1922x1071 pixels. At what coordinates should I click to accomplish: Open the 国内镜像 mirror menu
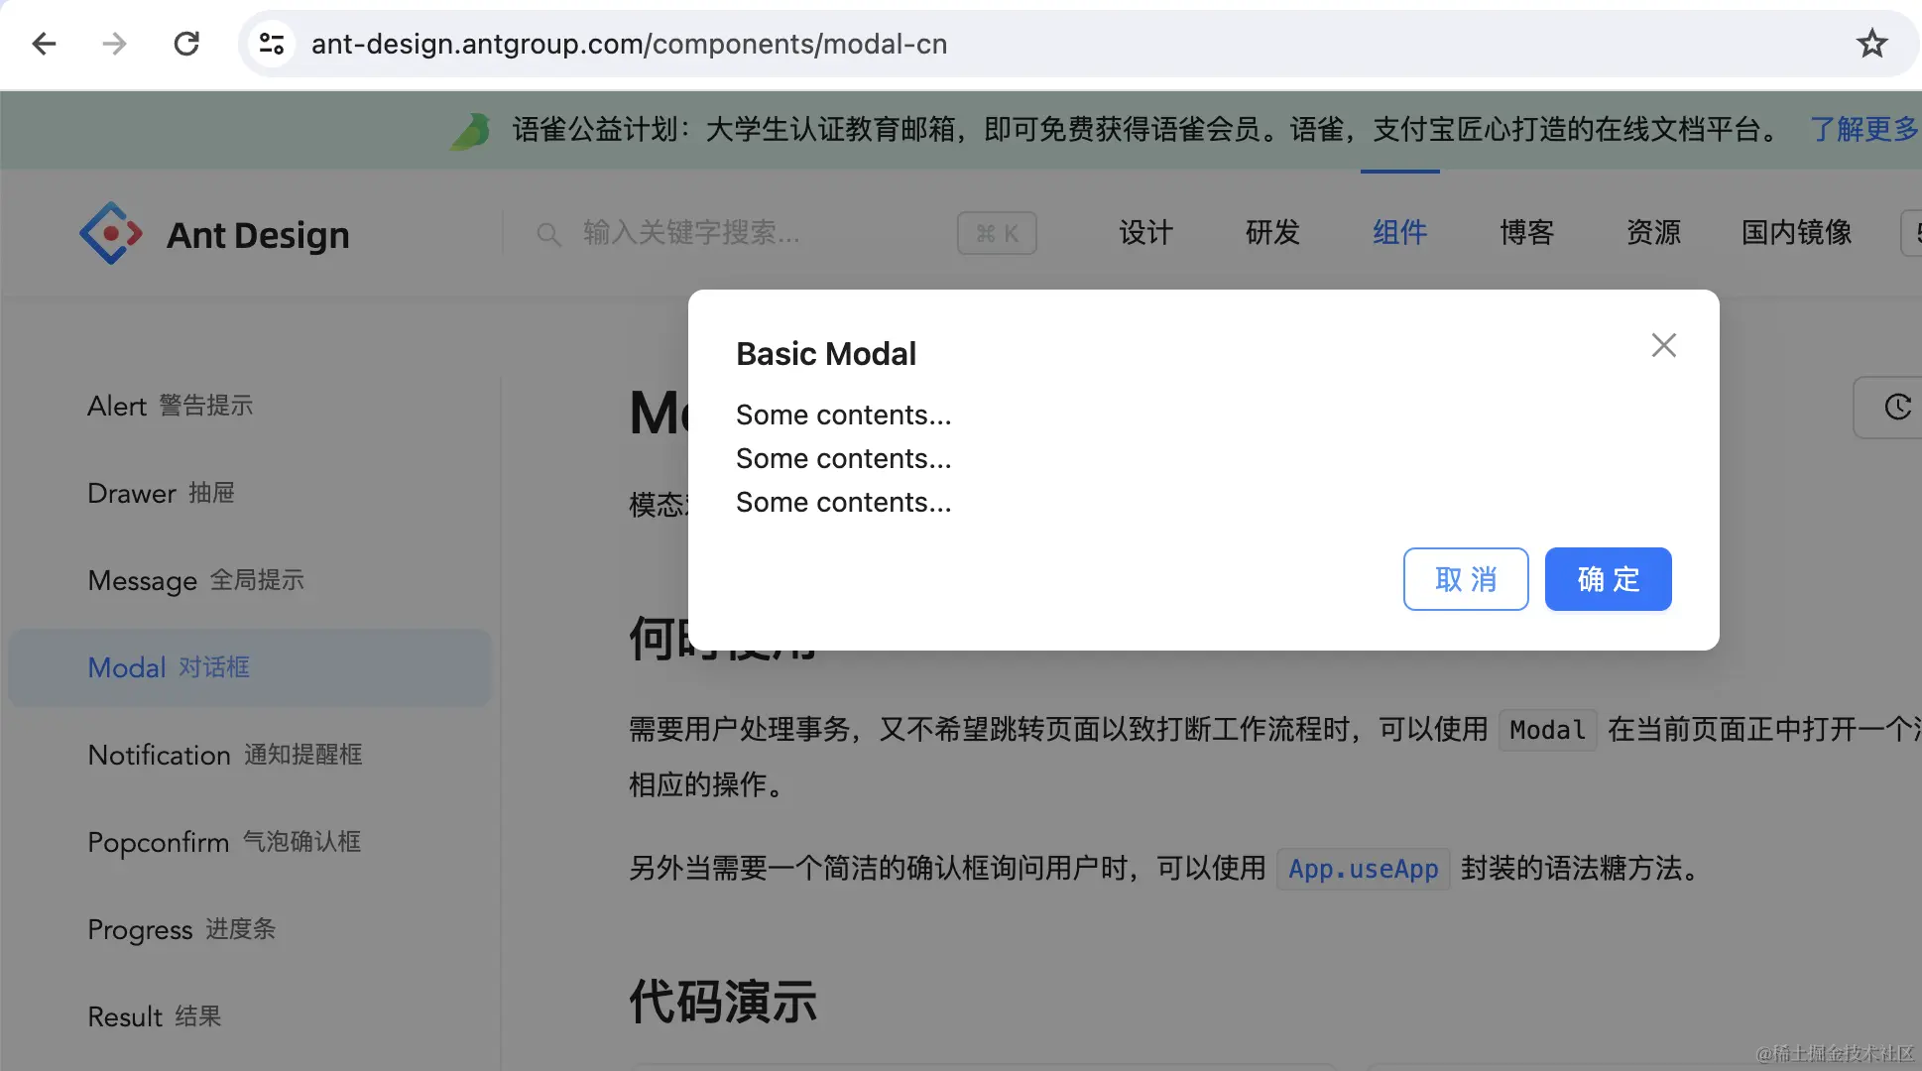click(1796, 233)
